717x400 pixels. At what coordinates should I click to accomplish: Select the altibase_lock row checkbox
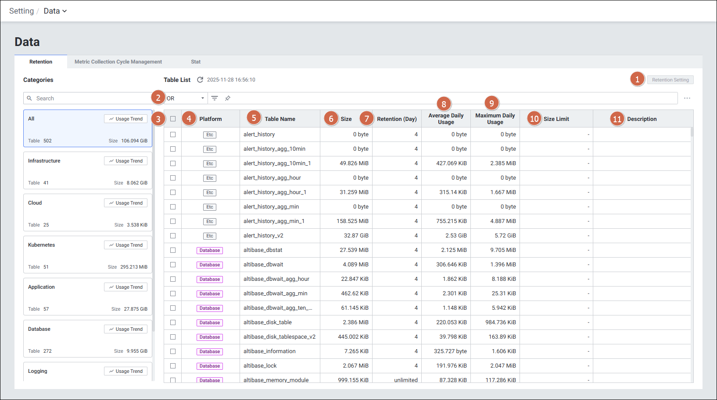173,366
